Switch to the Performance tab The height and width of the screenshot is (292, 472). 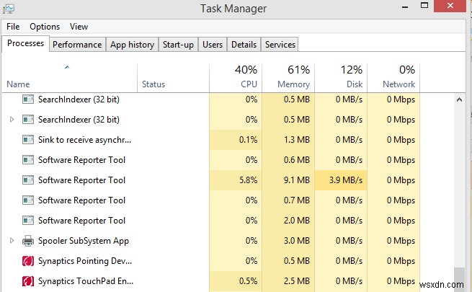click(77, 45)
